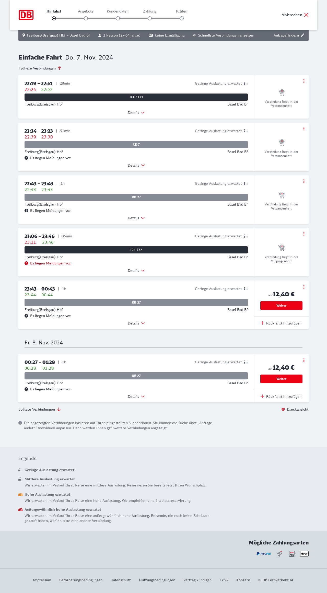Show Frühere Verbindungen
The height and width of the screenshot is (593, 327).
40,68
